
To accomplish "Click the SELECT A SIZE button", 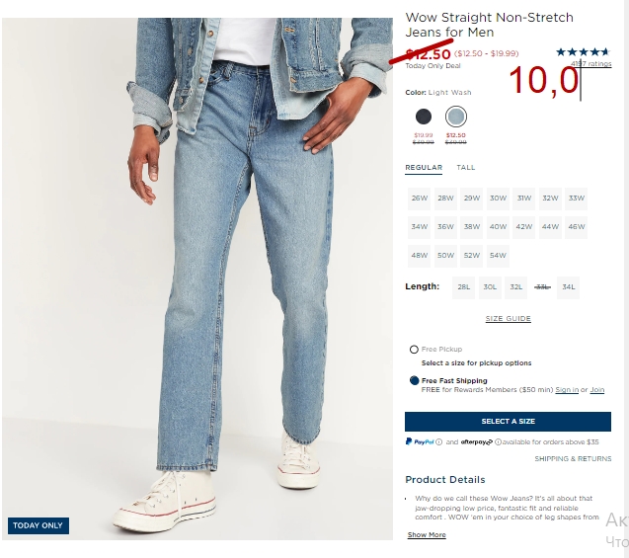I will pyautogui.click(x=508, y=421).
